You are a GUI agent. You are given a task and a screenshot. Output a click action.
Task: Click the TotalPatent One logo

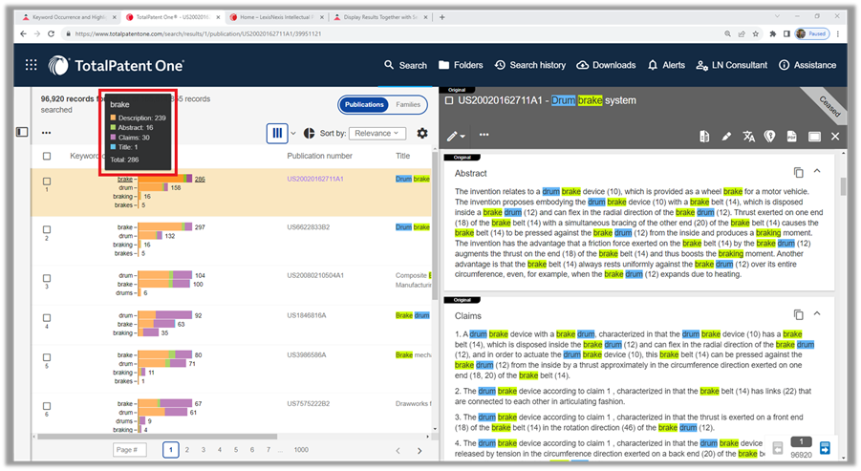coord(116,65)
